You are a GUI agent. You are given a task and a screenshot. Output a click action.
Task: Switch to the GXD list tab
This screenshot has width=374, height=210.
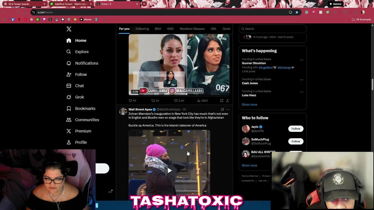pos(170,29)
